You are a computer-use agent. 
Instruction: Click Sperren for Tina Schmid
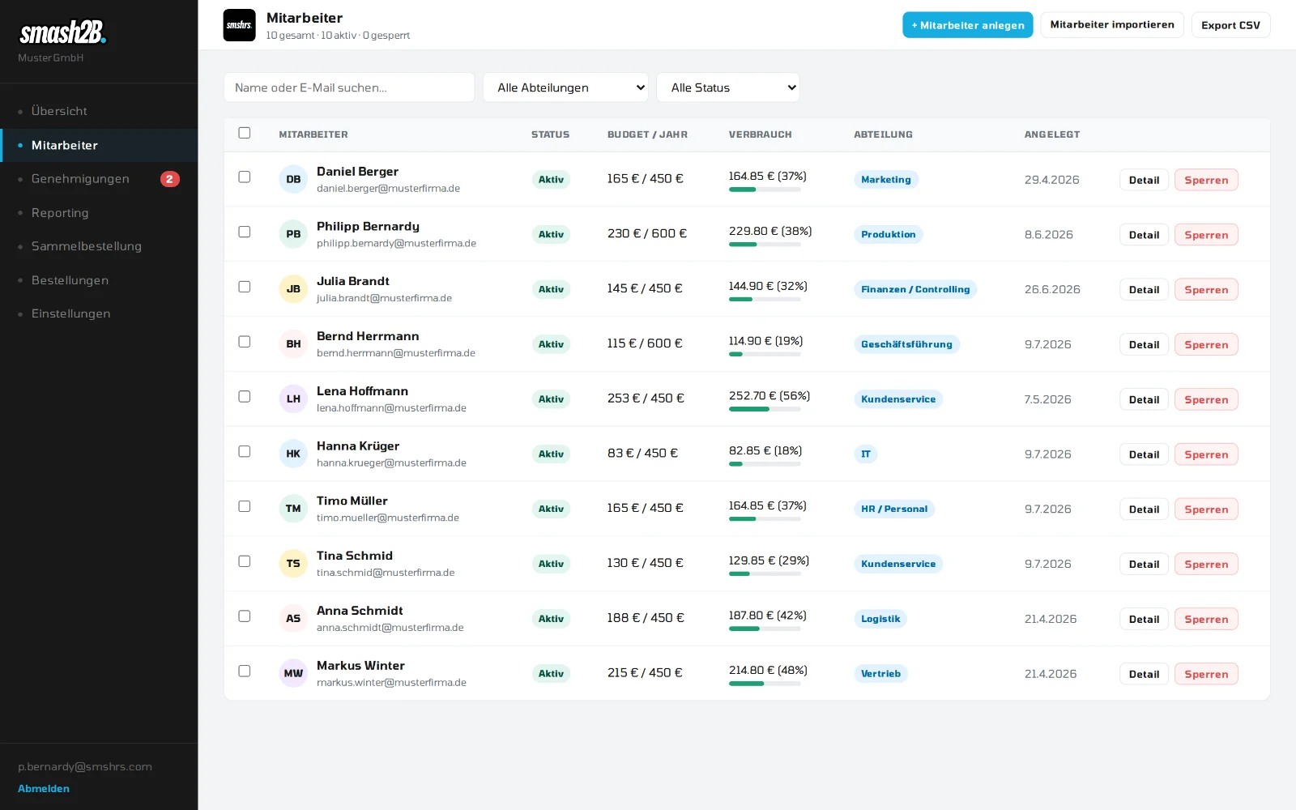[x=1206, y=564]
